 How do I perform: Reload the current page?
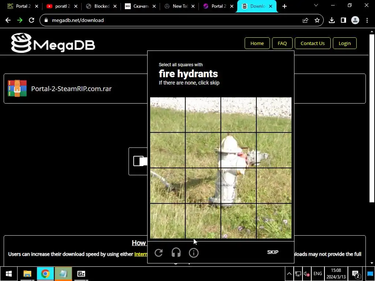pos(31,20)
